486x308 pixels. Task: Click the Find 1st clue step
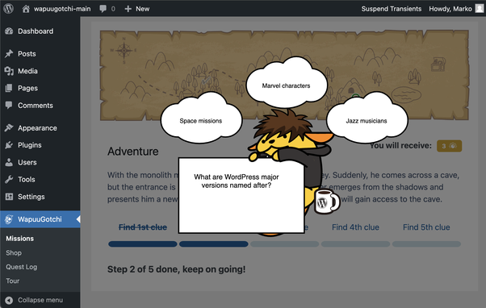click(143, 227)
